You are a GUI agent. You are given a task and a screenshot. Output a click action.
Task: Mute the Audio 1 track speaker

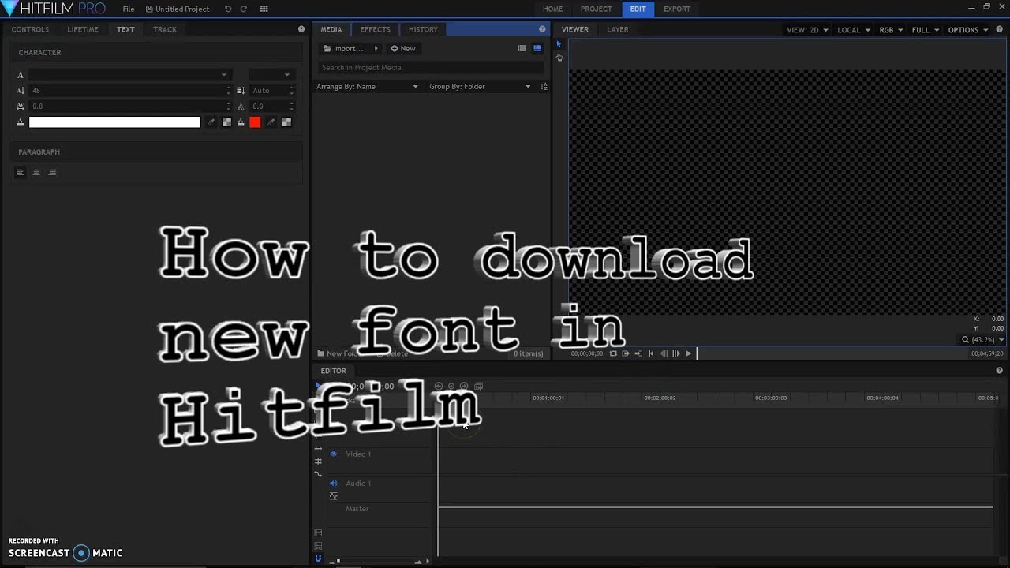[333, 483]
